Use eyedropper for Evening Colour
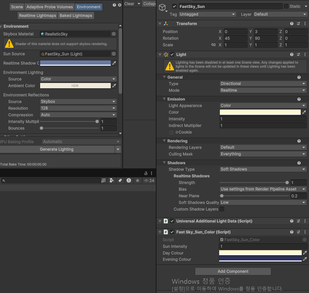 [305, 259]
